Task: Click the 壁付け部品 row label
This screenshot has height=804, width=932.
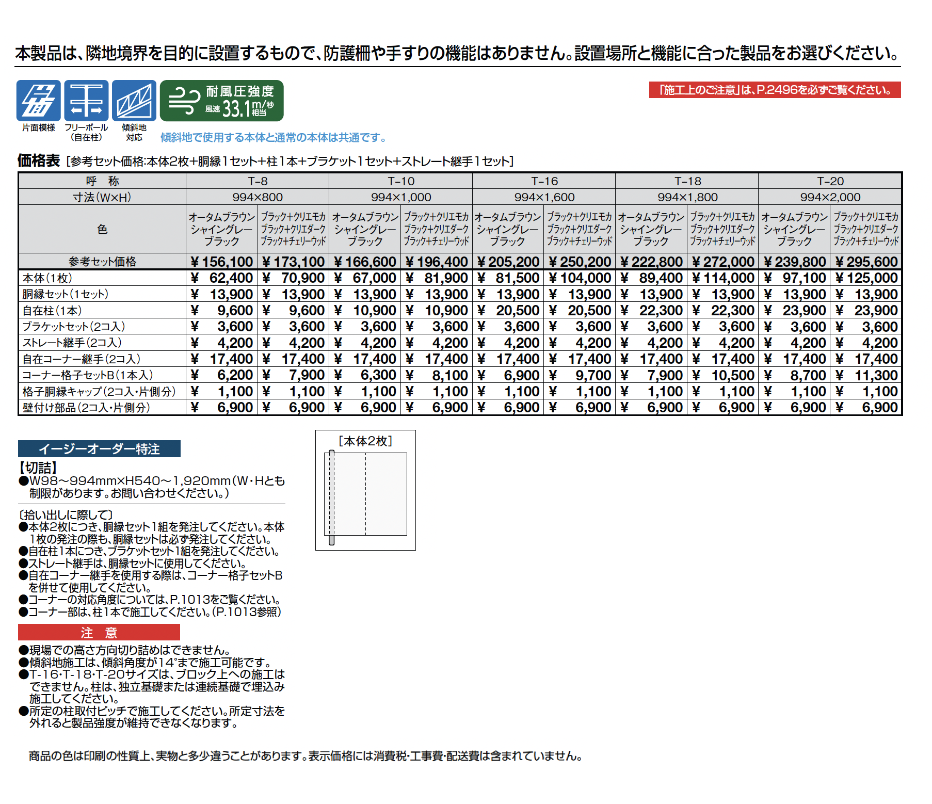Action: pos(86,408)
